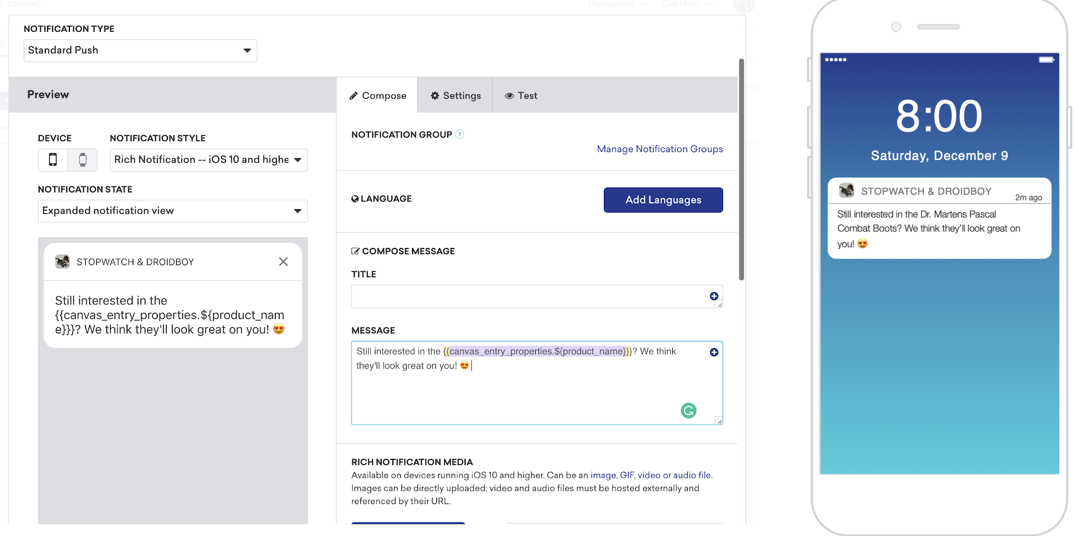
Task: Open the Notification Type dropdown
Action: [140, 50]
